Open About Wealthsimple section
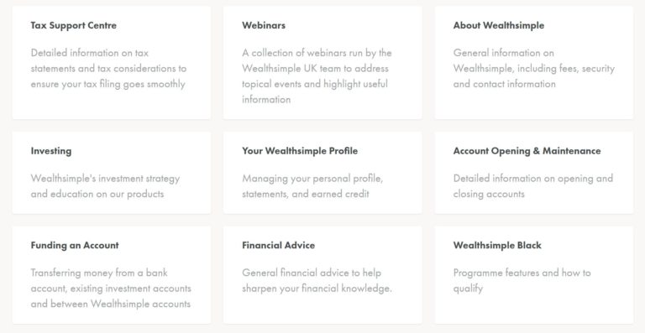The width and height of the screenshot is (645, 333). point(499,25)
